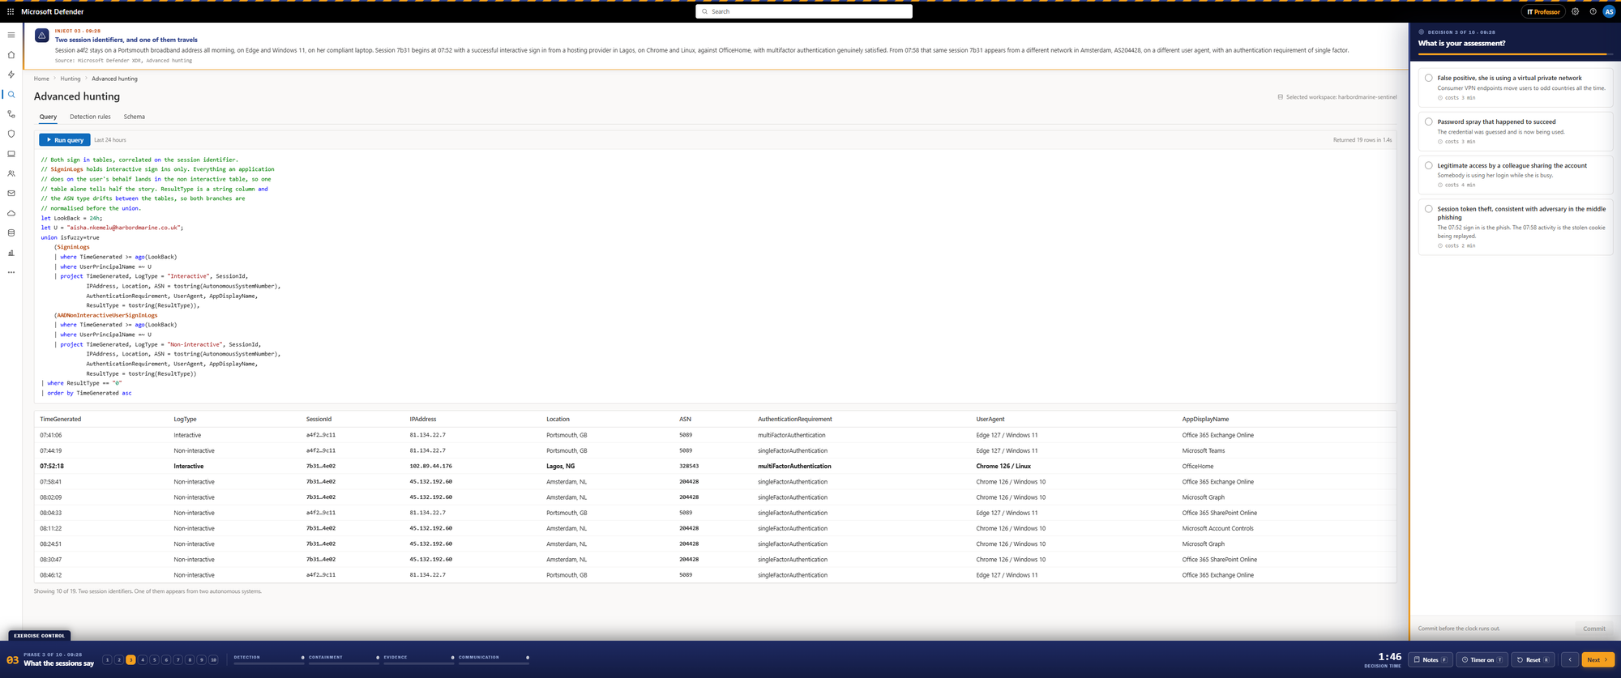1621x678 pixels.
Task: Switch to the Schema tab
Action: 135,117
